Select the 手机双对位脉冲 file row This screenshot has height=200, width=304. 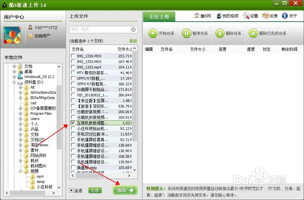coord(101,134)
